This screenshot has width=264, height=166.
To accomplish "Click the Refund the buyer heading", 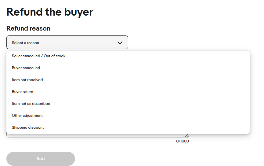I will 50,12.
